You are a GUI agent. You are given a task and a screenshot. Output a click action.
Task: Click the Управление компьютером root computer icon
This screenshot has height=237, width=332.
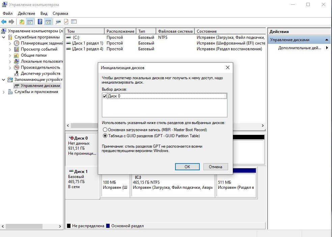[4, 31]
